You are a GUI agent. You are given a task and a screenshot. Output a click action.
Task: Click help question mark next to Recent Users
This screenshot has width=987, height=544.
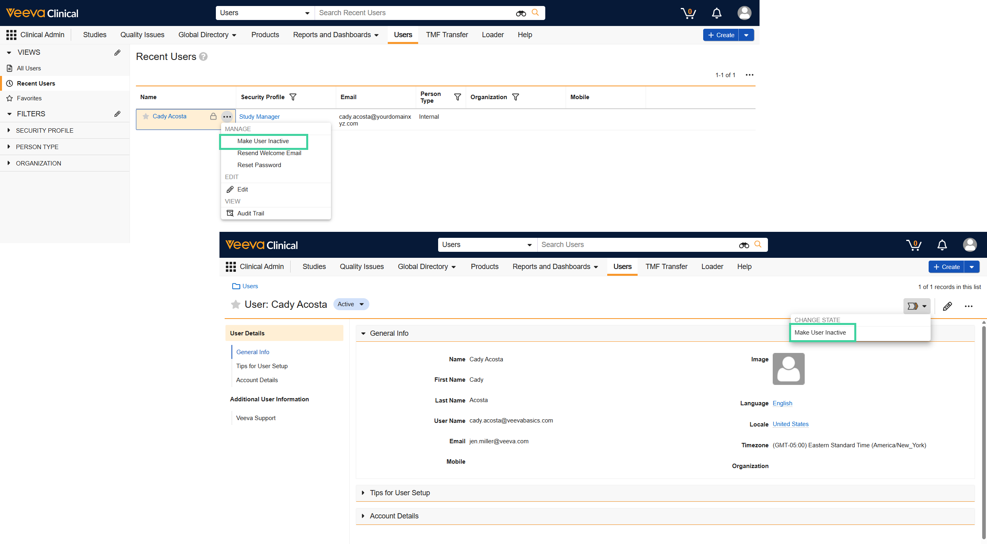point(203,57)
